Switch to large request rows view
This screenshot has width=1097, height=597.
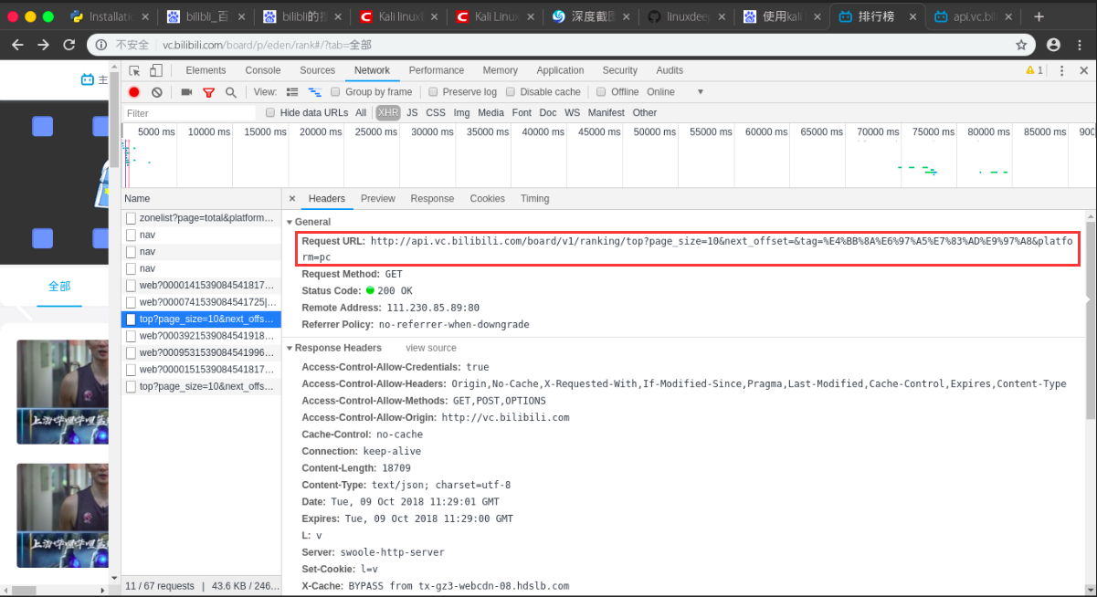point(293,92)
